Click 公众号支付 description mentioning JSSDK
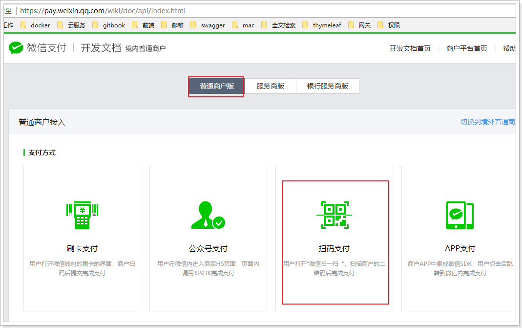This screenshot has height=328, width=522. [208, 268]
